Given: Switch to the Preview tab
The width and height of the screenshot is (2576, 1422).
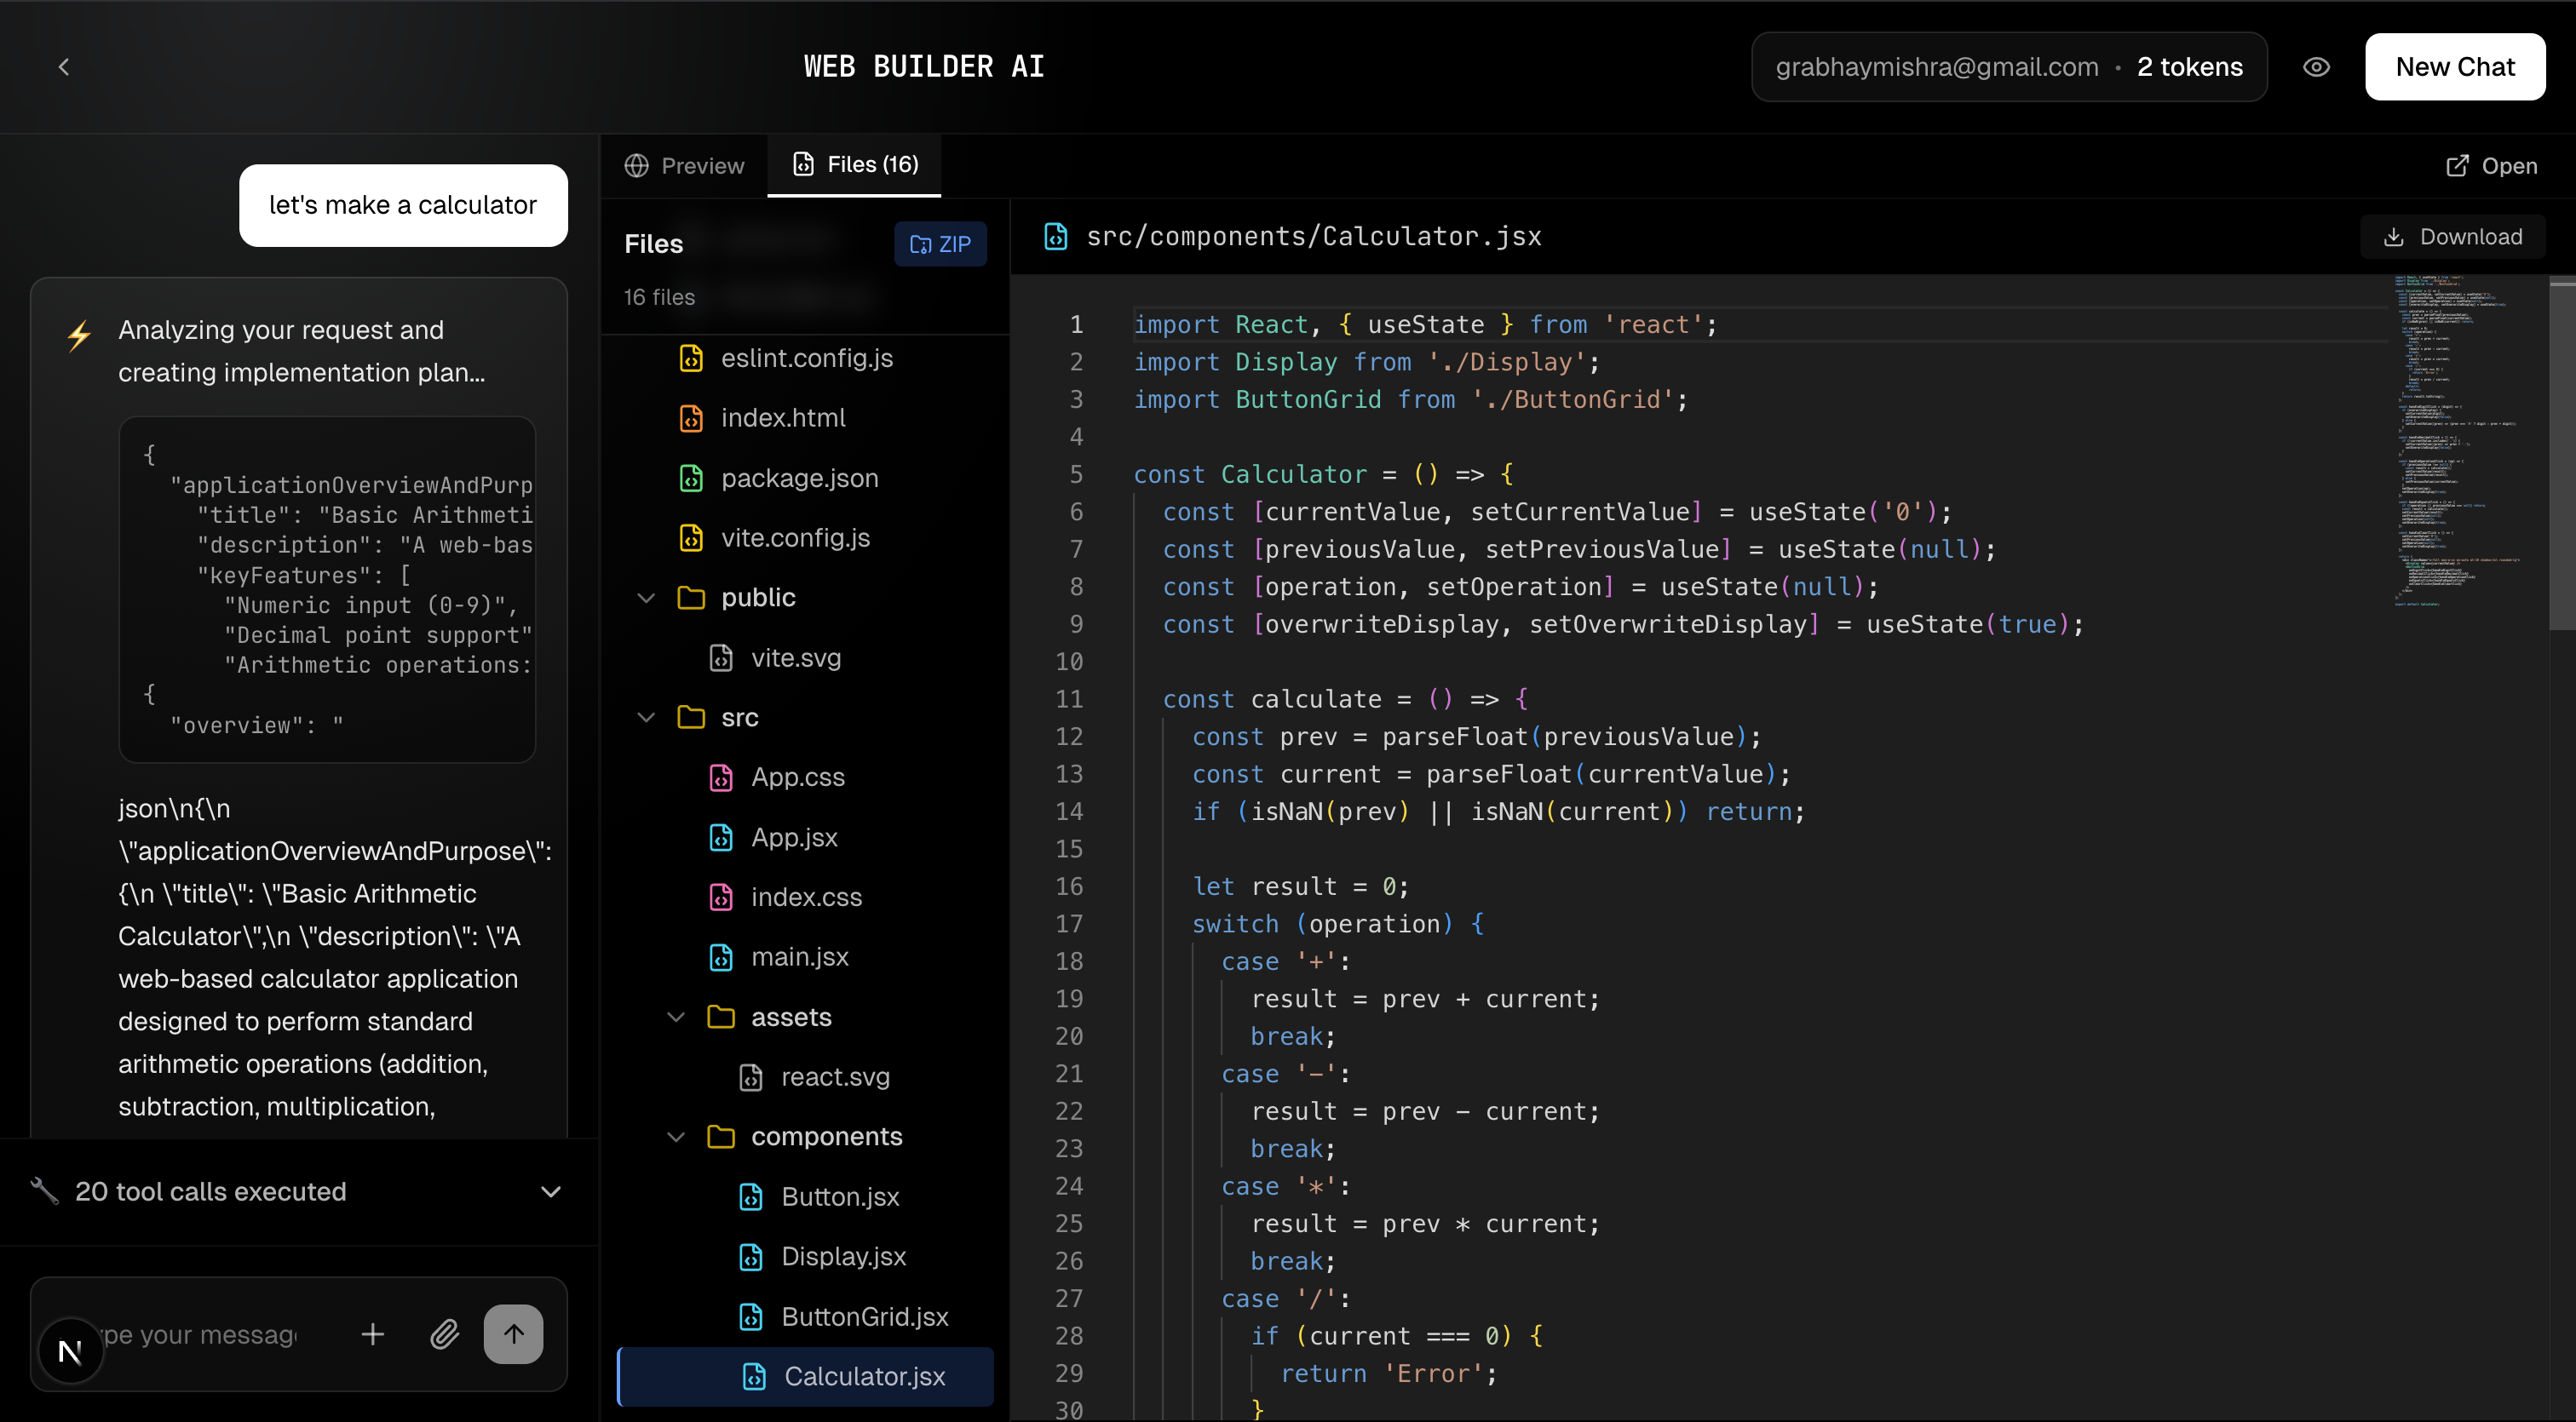Looking at the screenshot, I should click(684, 165).
